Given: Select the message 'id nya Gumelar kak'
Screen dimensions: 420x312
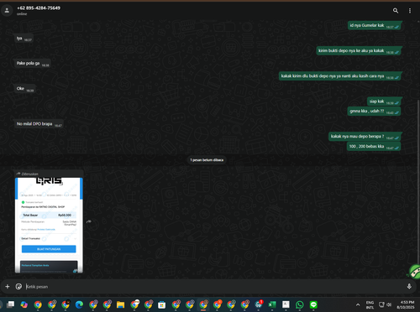Looking at the screenshot, I should [375, 25].
